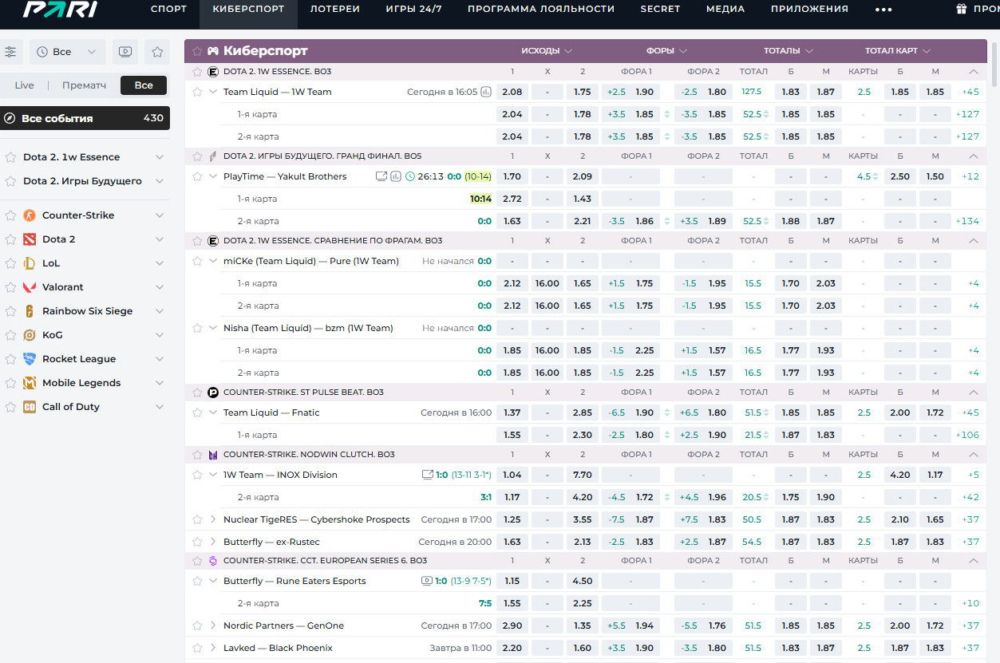This screenshot has width=1000, height=663.
Task: Bet 4.50 on Rune Eaters Esports
Action: [583, 581]
